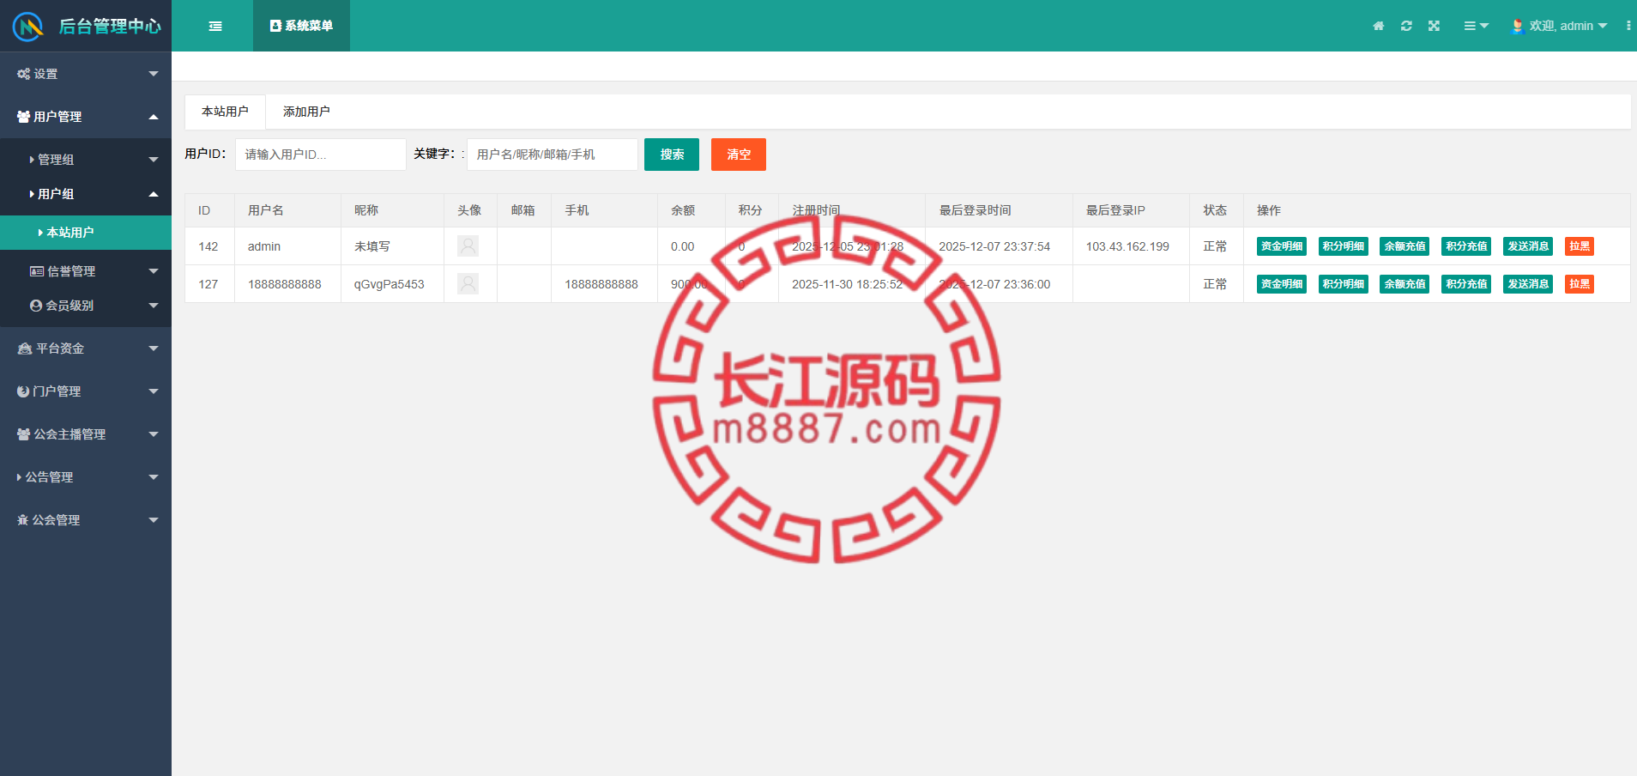Click 余额充值 for user admin
This screenshot has width=1637, height=776.
pyautogui.click(x=1405, y=246)
